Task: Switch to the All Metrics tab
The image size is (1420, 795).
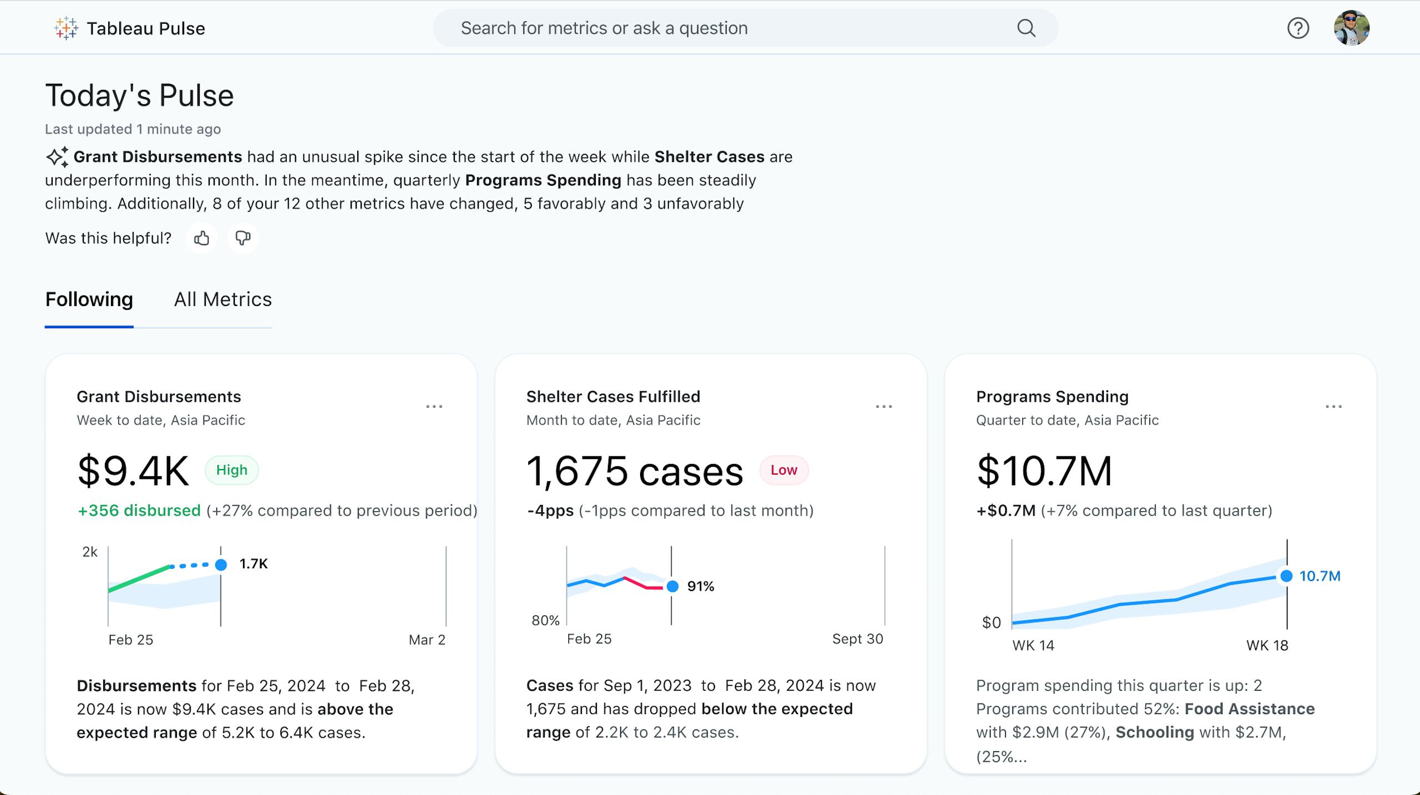Action: [223, 300]
